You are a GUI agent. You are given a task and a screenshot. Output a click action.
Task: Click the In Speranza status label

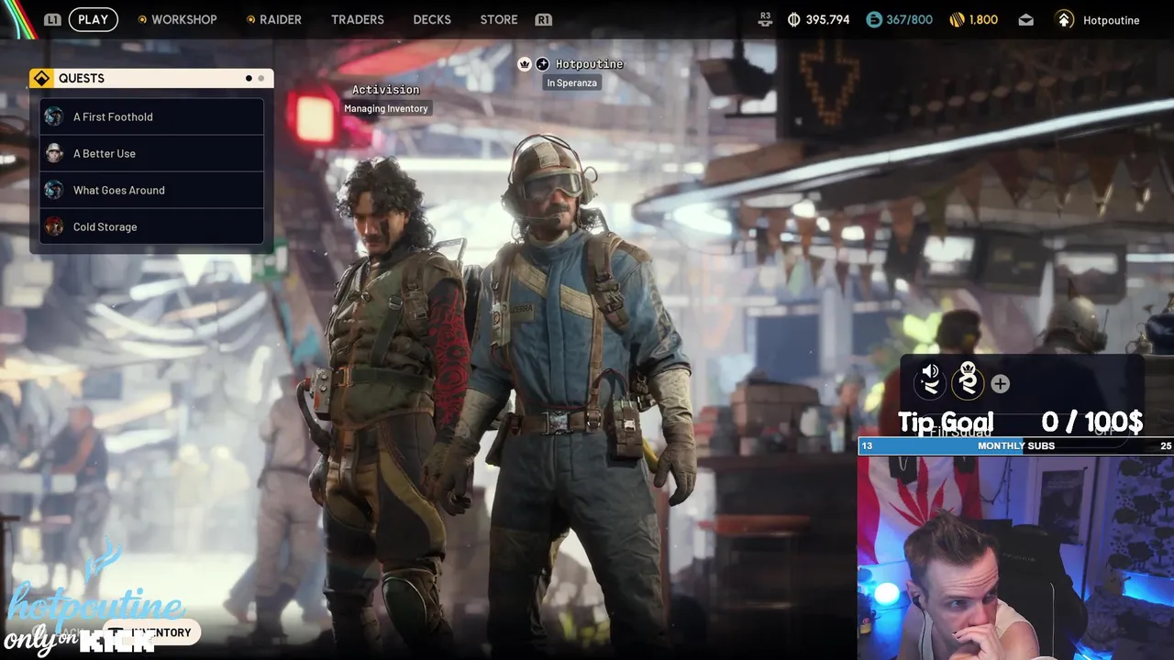[572, 82]
